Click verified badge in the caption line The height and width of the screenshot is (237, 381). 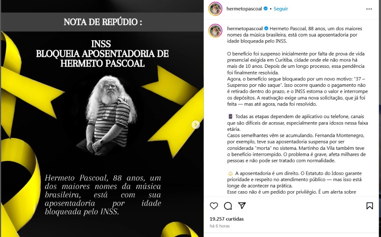(x=266, y=28)
